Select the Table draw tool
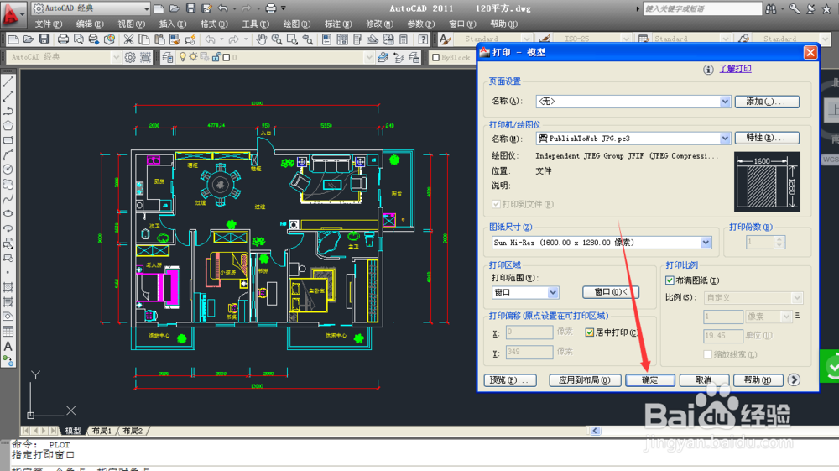Image resolution: width=839 pixels, height=471 pixels. [x=8, y=332]
